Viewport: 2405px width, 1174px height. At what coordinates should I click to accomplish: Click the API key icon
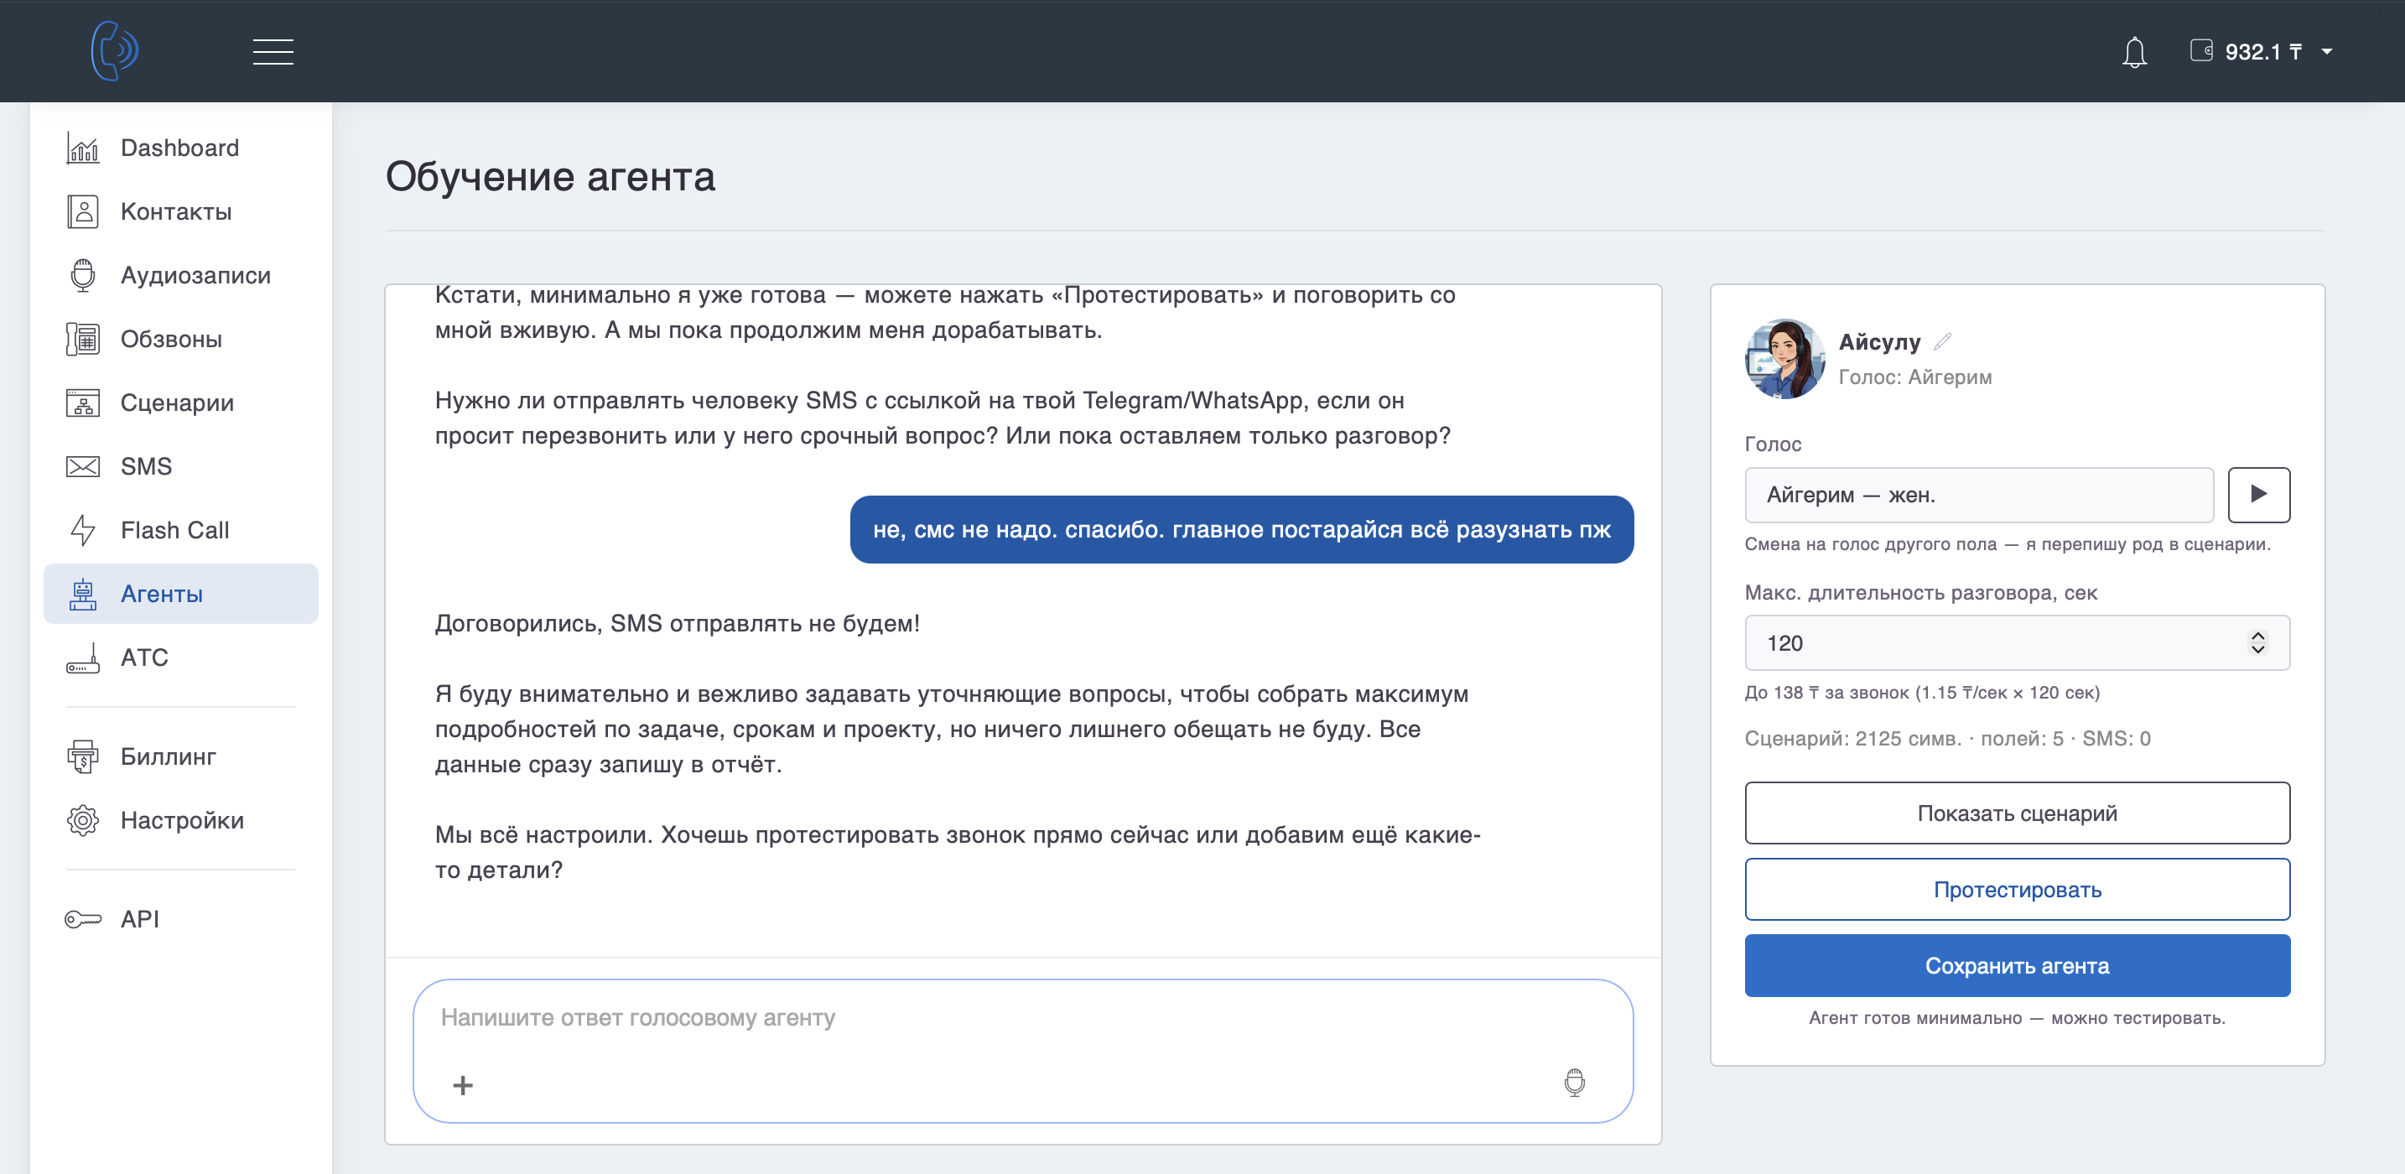pyautogui.click(x=83, y=919)
